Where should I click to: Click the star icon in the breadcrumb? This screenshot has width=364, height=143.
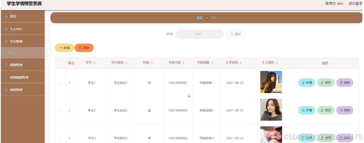tap(207, 18)
